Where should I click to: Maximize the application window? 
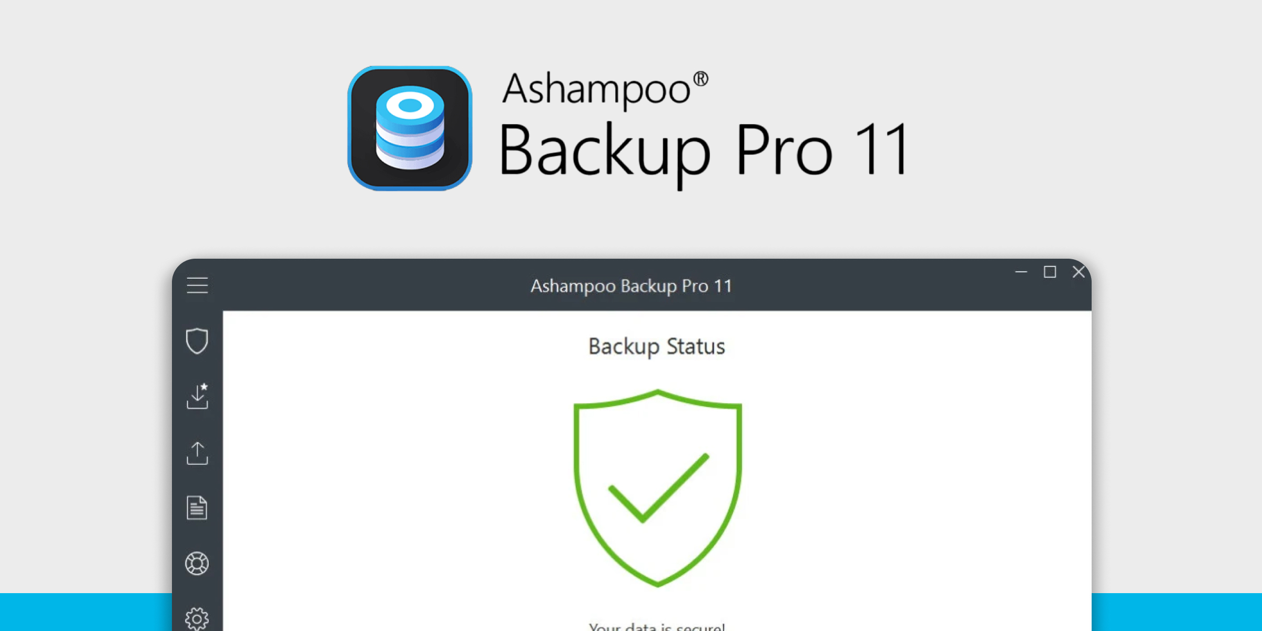click(1051, 272)
